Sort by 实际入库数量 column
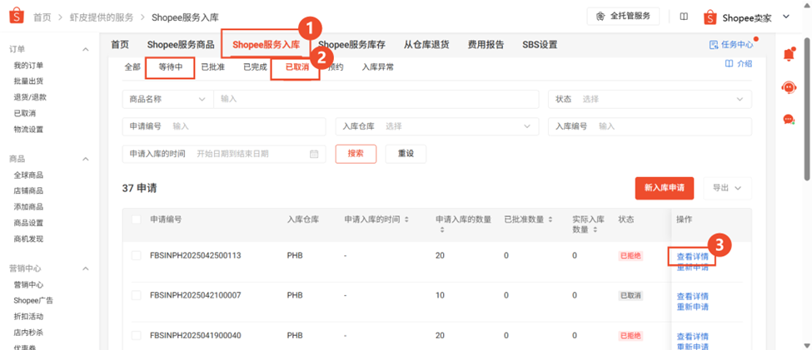 pyautogui.click(x=595, y=229)
